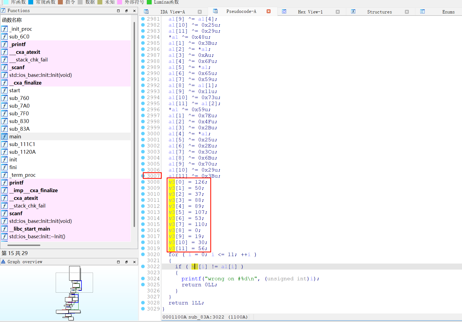Click the green Lumina function legend swatch
The width and height of the screenshot is (462, 322).
click(x=149, y=2)
